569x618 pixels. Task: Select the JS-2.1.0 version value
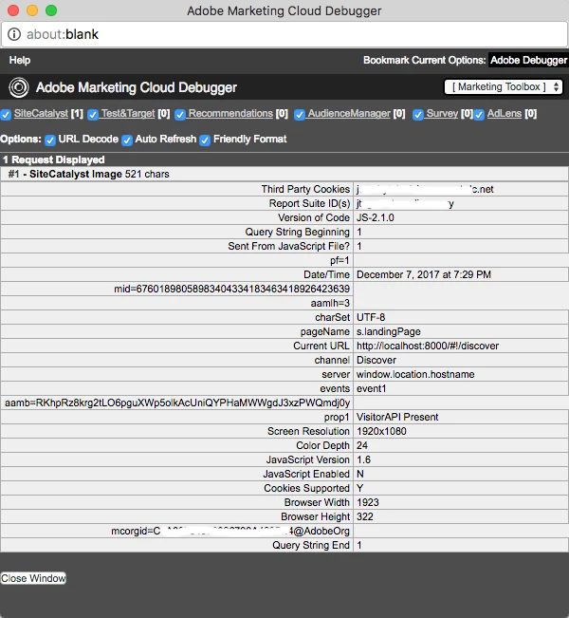[x=376, y=217]
